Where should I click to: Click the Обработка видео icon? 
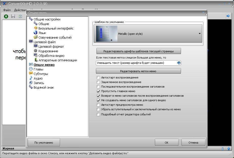coord(35,55)
